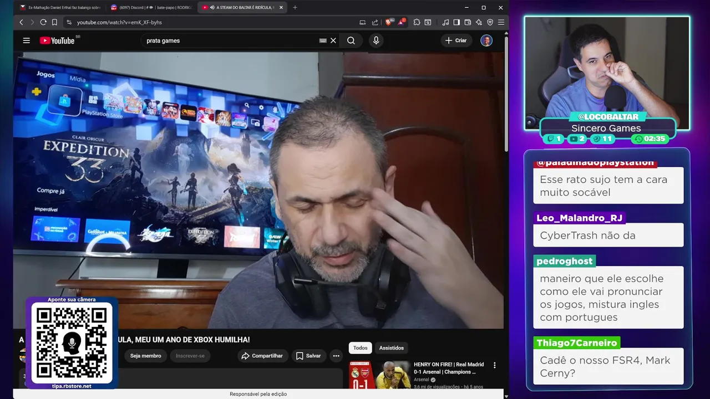Click the pedroghost chat username
Viewport: 710px width, 399px height.
point(565,261)
